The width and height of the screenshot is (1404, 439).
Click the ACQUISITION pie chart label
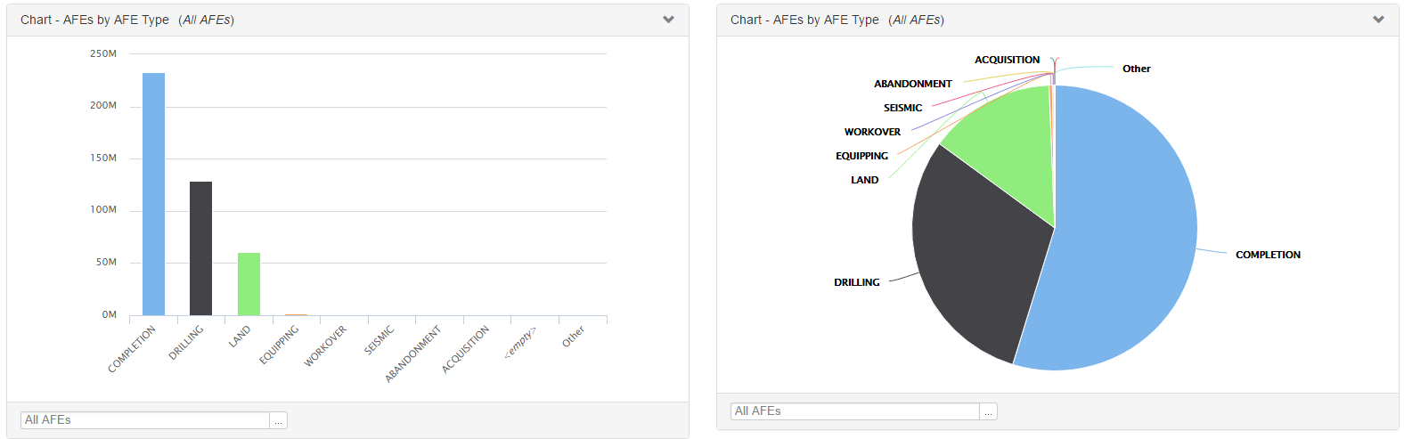(1007, 60)
